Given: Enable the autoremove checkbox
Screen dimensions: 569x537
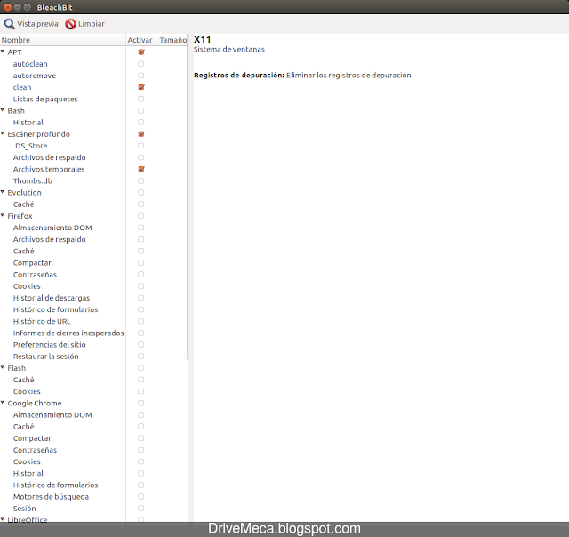Looking at the screenshot, I should click(x=141, y=76).
